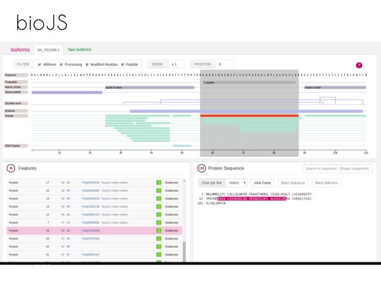Click the Peptide track label

click(x=16, y=116)
